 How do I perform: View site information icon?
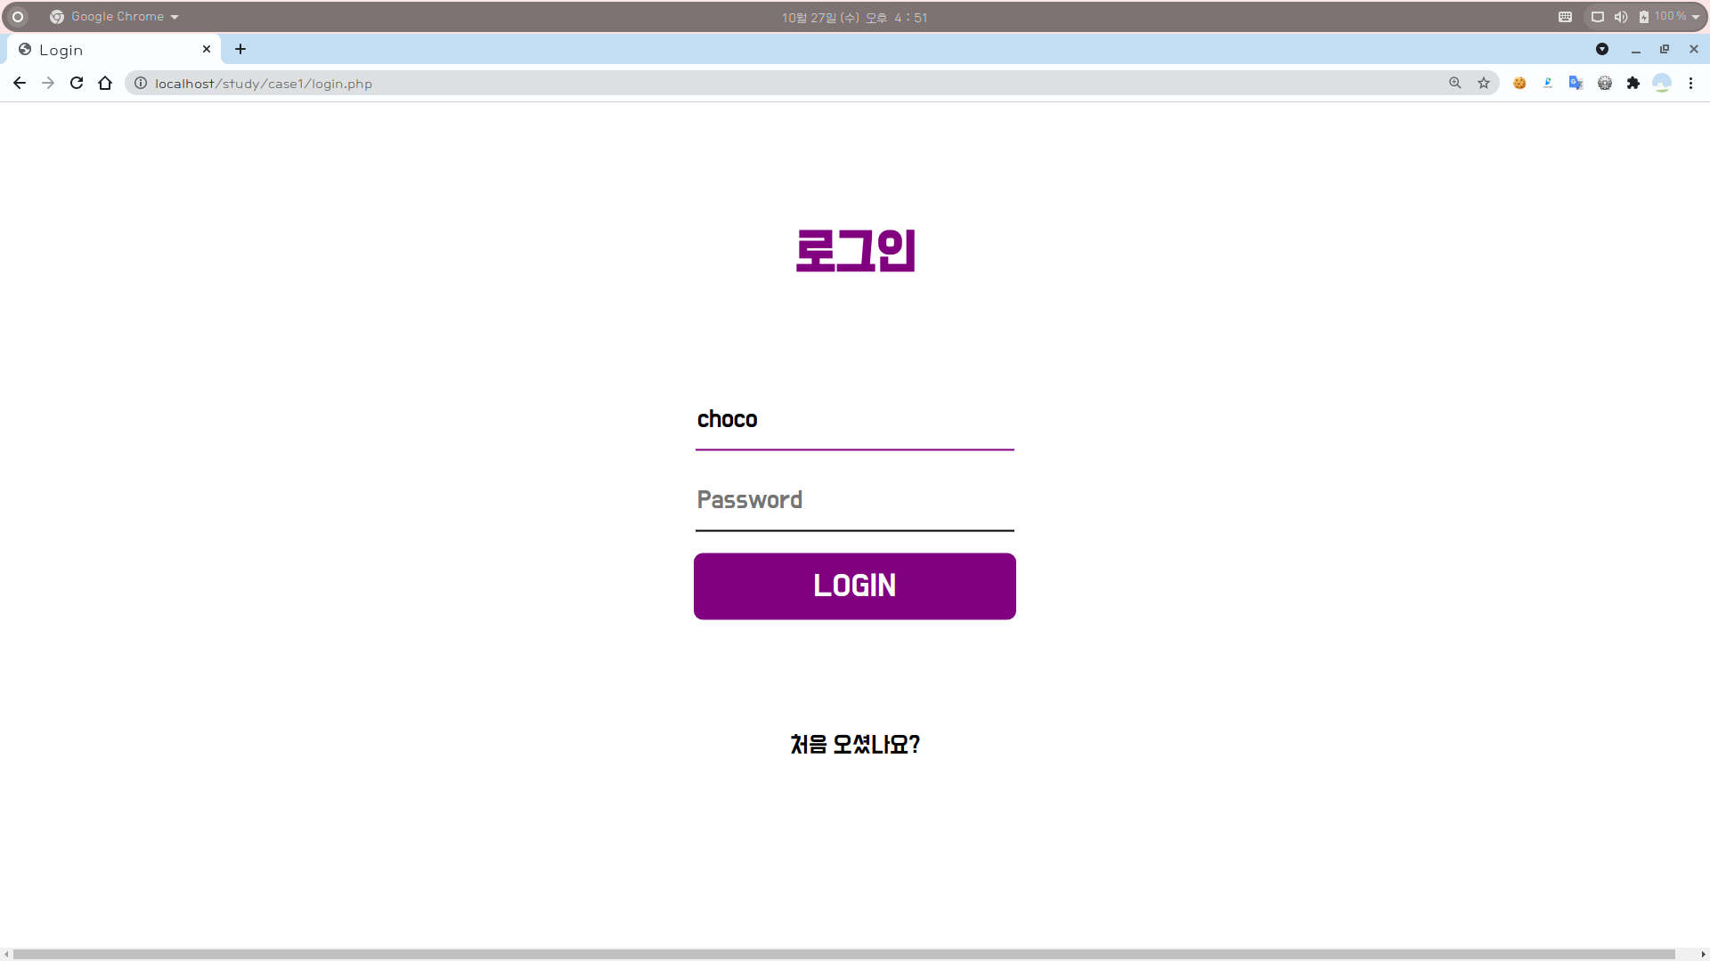point(141,83)
